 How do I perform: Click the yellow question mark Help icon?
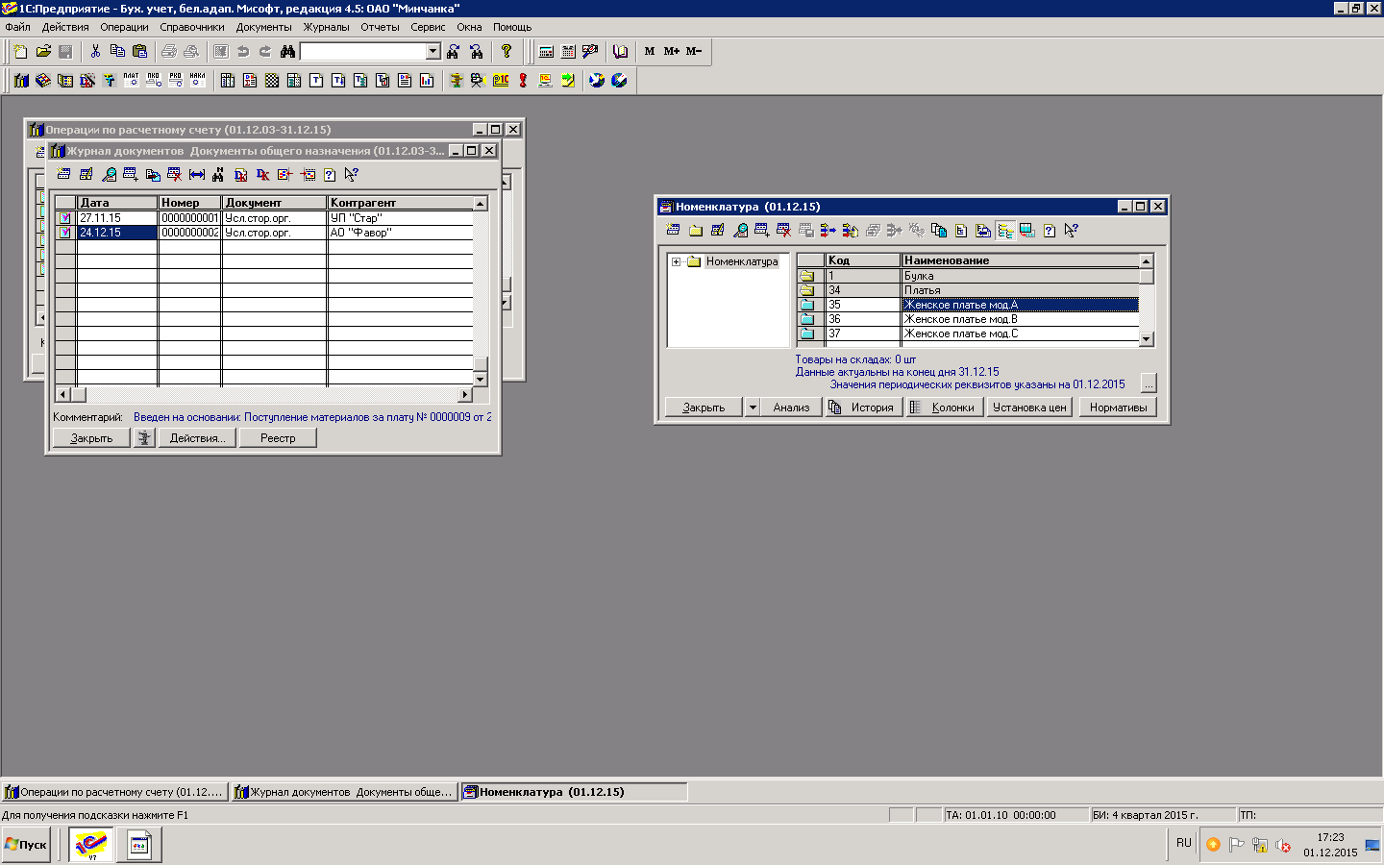(507, 51)
